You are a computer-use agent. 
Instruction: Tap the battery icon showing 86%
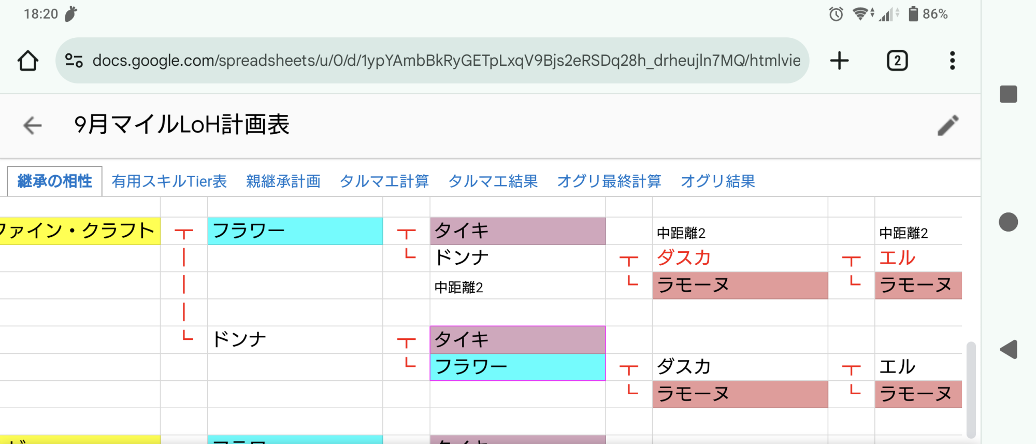point(913,14)
